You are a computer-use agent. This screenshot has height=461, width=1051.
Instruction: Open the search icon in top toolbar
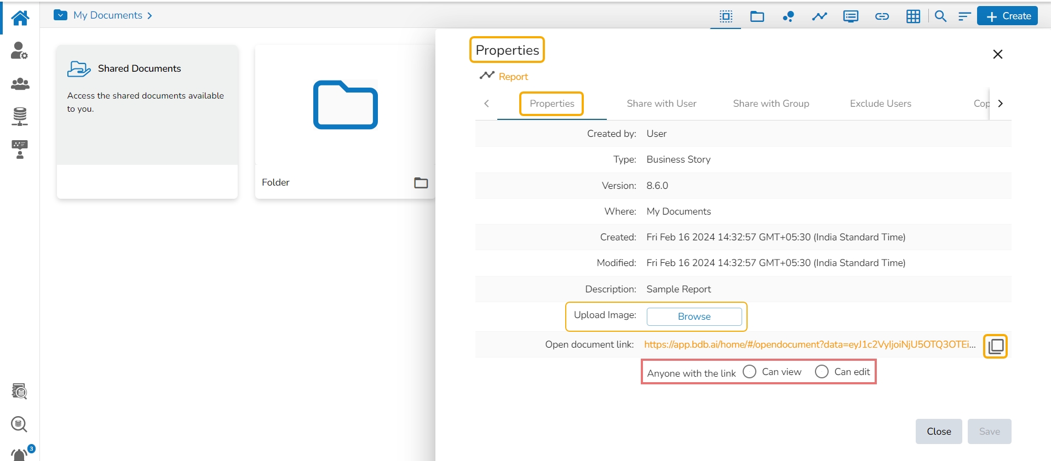(x=940, y=16)
